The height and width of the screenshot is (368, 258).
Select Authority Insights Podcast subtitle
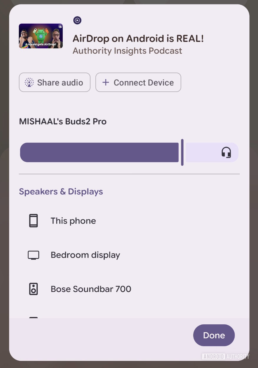click(x=127, y=51)
